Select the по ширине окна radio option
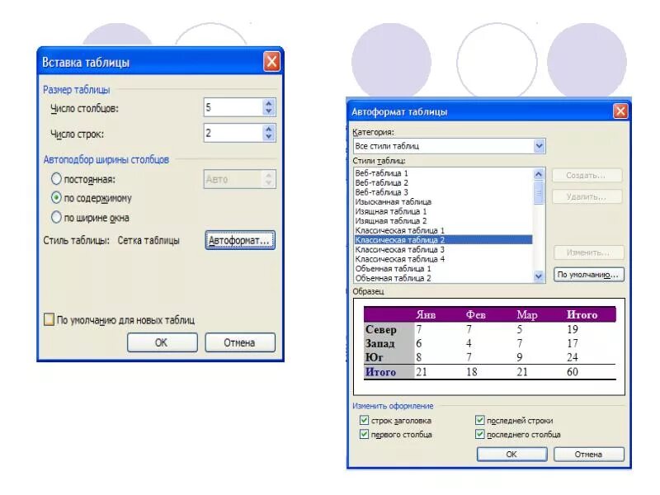The height and width of the screenshot is (495, 660). click(x=56, y=217)
